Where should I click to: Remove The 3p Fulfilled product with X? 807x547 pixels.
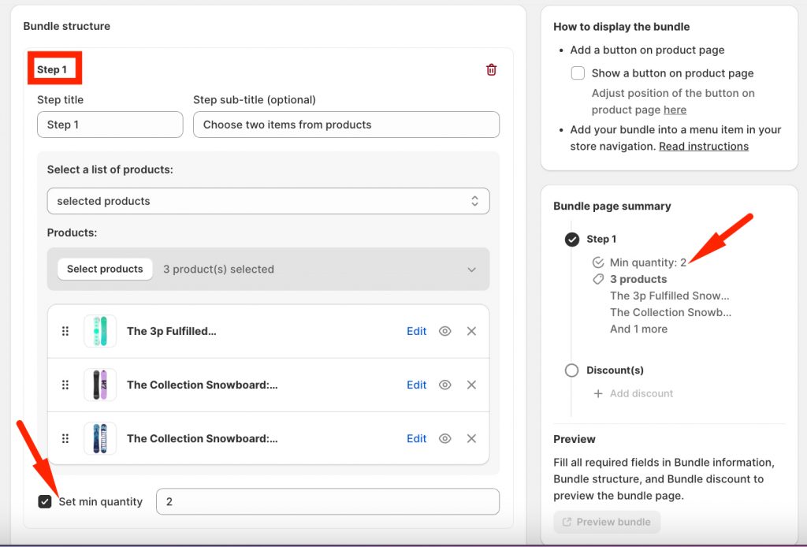tap(471, 331)
